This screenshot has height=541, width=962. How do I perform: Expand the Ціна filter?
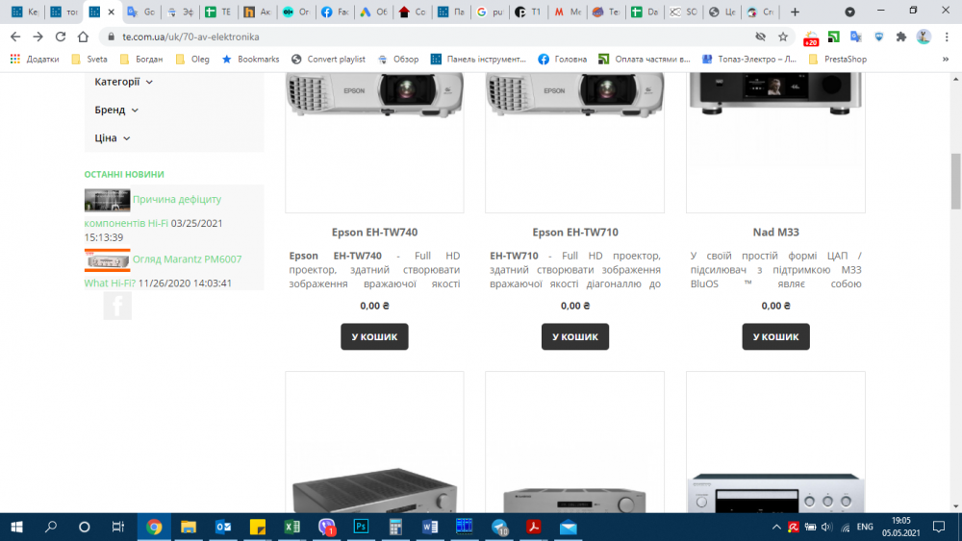tap(113, 137)
